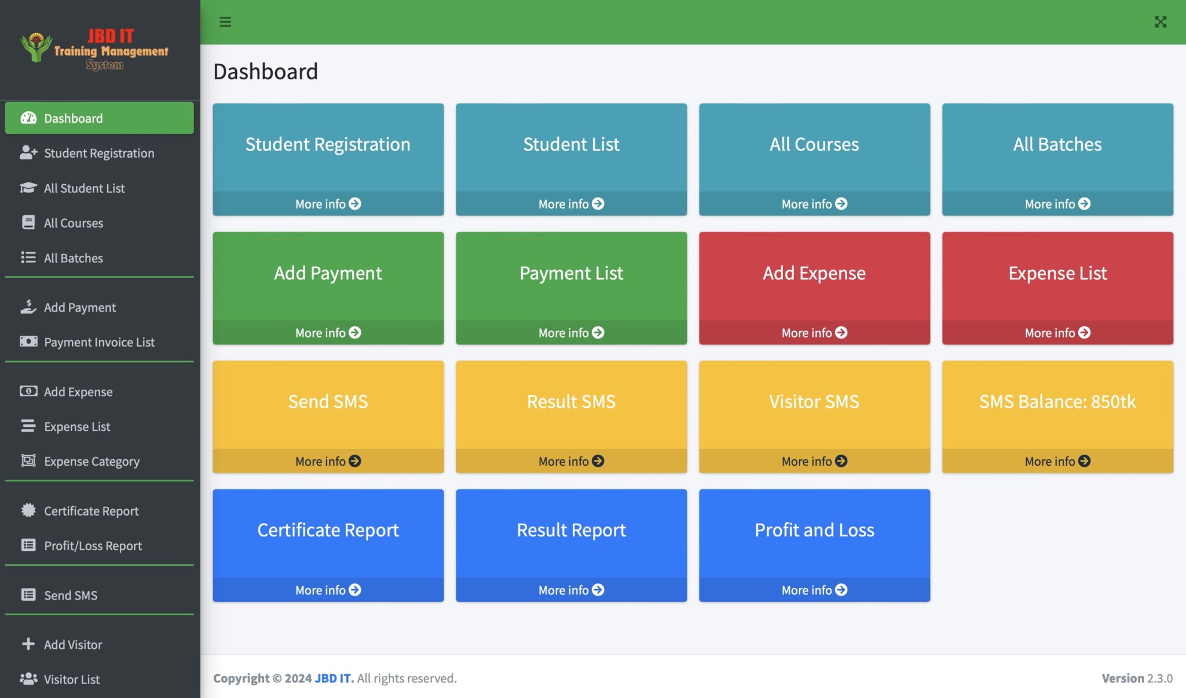Click the Student Registration user-plus sidebar icon
Viewport: 1186px width, 698px height.
coord(28,153)
